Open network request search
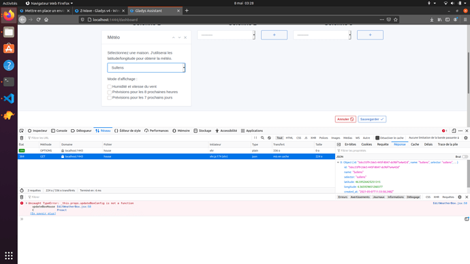 (x=262, y=138)
